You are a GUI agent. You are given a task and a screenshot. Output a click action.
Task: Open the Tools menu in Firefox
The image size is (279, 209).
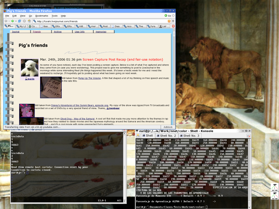point(54,16)
